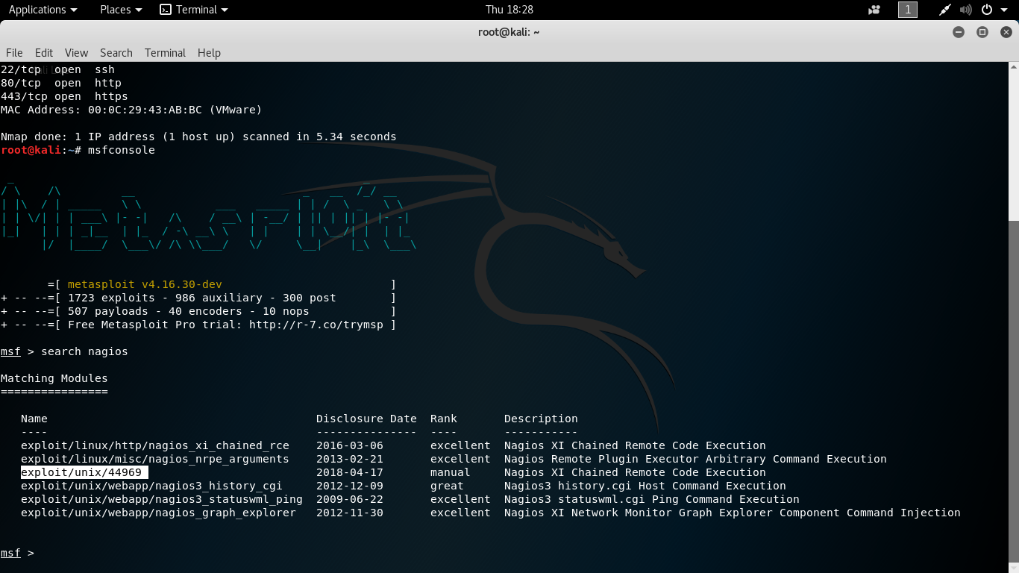Open the Help menu
This screenshot has height=573, width=1019.
coord(209,53)
